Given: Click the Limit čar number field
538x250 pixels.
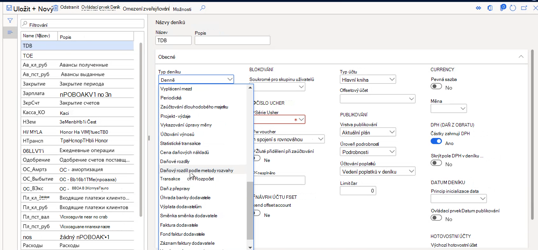Looking at the screenshot, I should [358, 191].
